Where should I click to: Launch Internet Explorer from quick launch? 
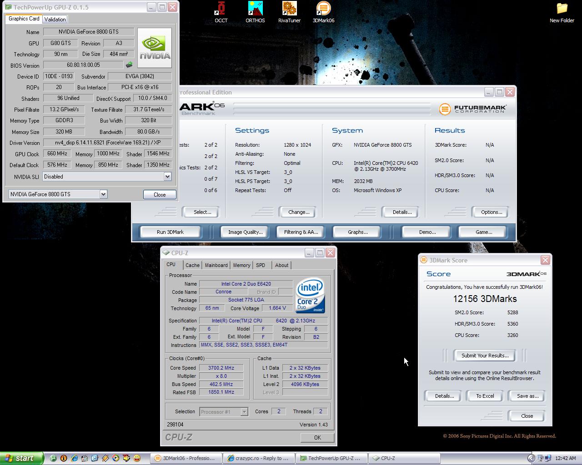tap(75, 458)
